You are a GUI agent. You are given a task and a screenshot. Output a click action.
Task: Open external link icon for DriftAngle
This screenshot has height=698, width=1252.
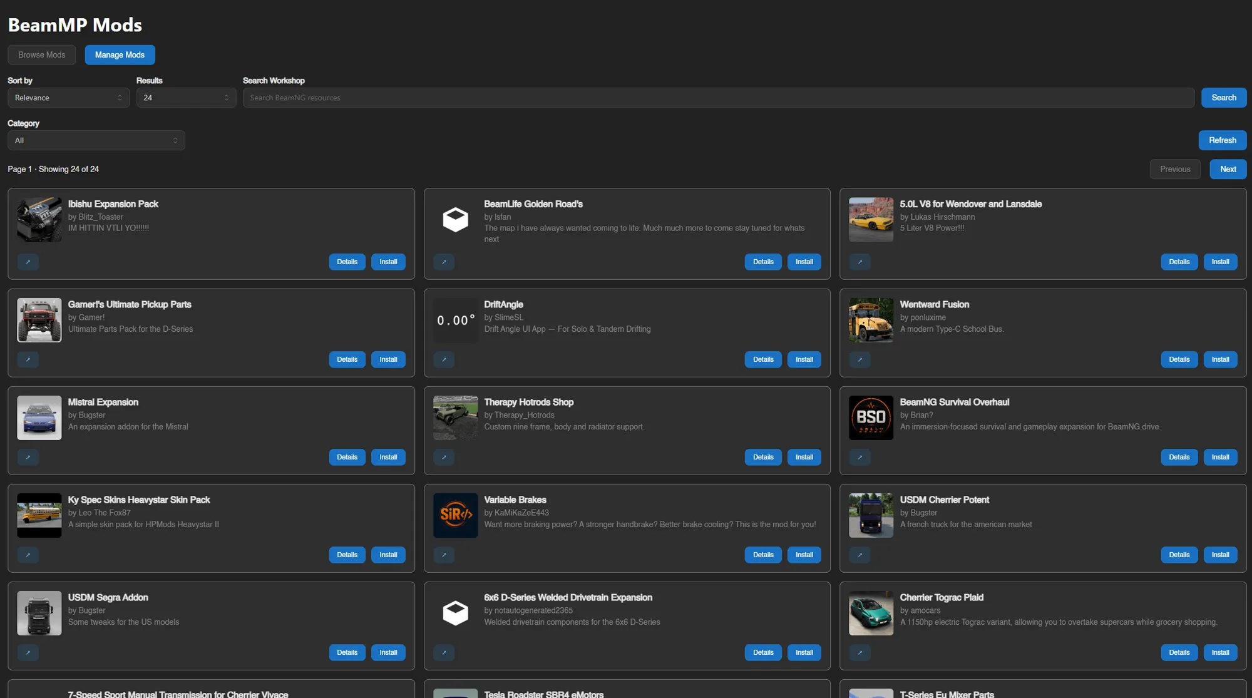pyautogui.click(x=444, y=359)
